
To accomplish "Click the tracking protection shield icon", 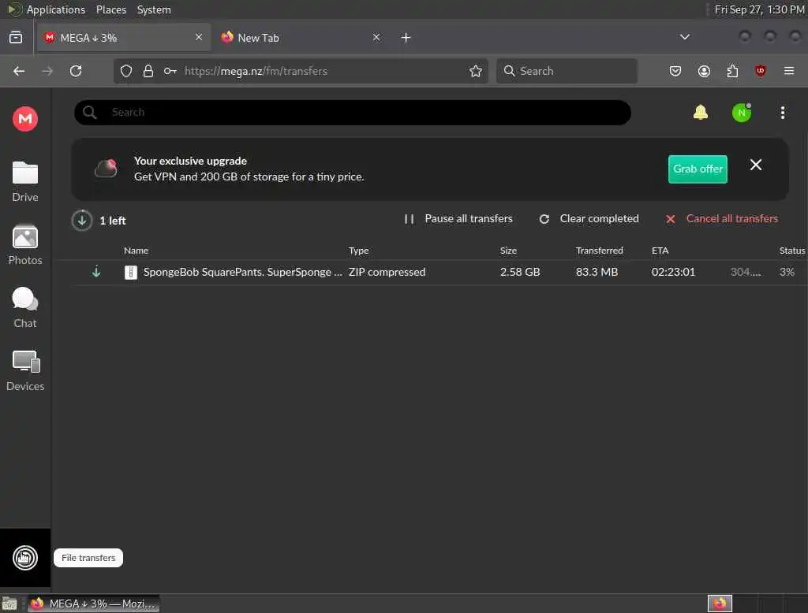I will tap(126, 71).
